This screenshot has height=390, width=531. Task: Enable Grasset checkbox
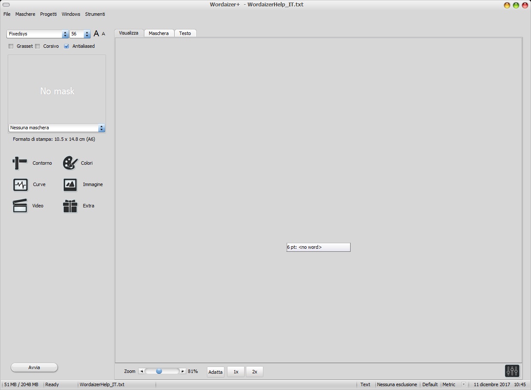[x=11, y=46]
